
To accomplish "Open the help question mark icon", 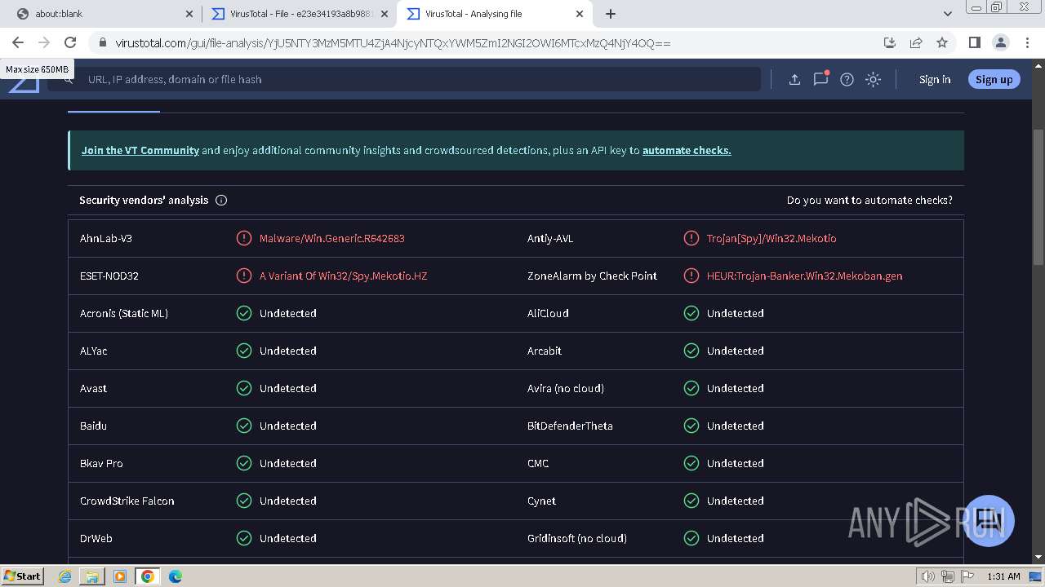I will click(x=847, y=79).
